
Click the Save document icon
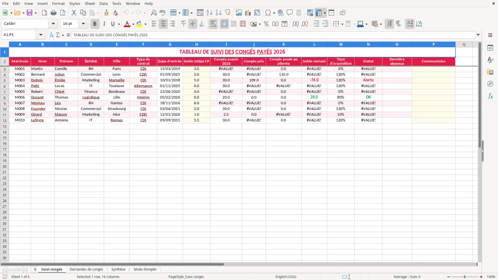(29, 13)
